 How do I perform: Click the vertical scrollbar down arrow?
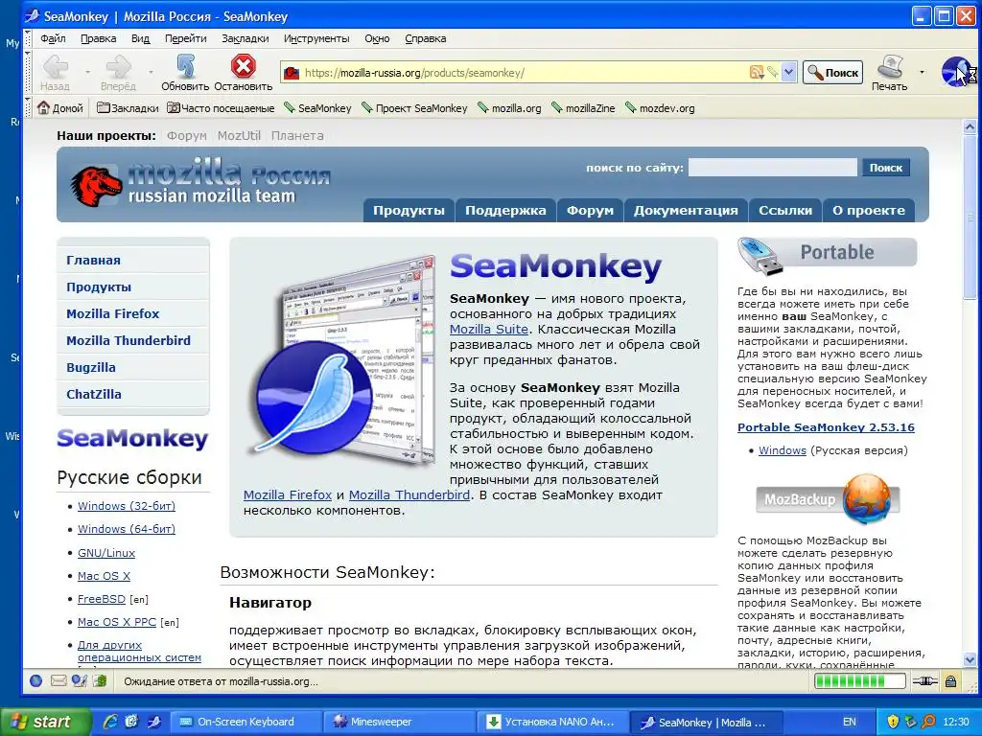(x=970, y=659)
